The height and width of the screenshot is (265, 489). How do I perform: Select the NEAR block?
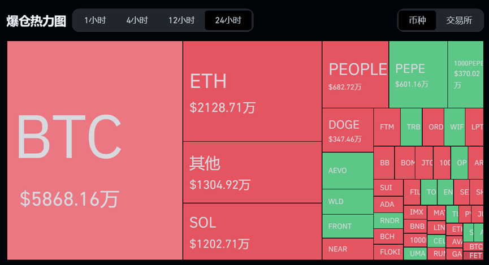pos(348,249)
